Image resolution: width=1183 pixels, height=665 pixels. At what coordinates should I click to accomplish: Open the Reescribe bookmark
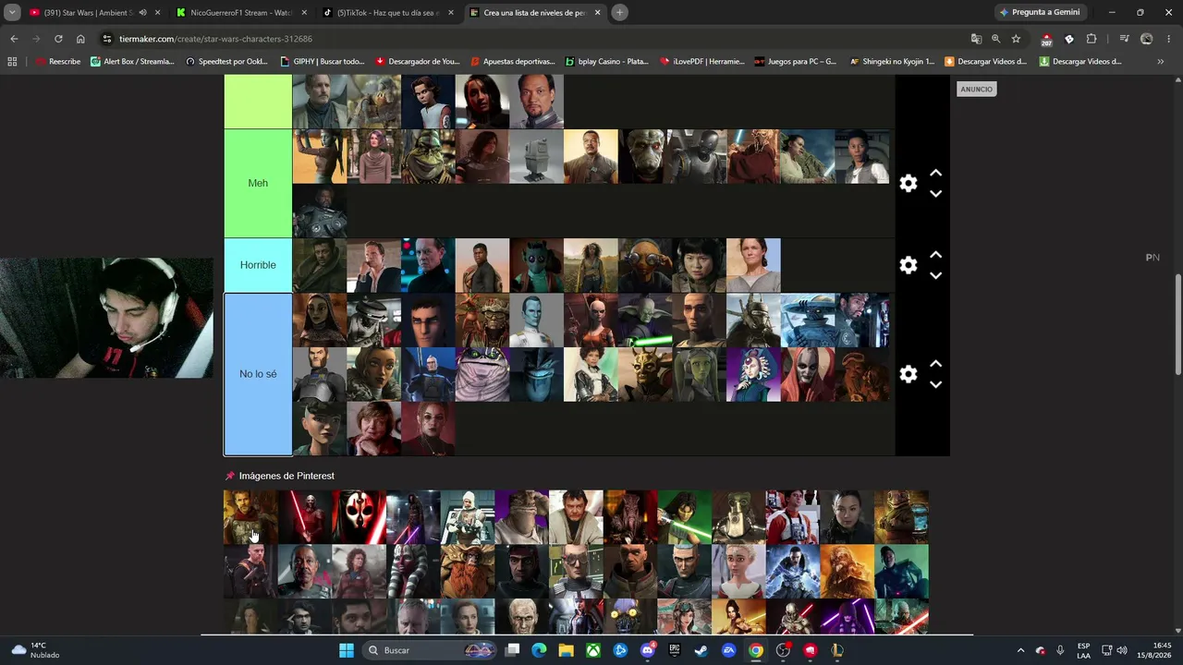point(58,62)
